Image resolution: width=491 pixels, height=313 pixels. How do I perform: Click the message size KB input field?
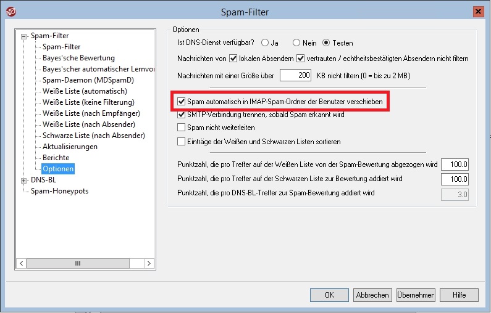[x=296, y=75]
